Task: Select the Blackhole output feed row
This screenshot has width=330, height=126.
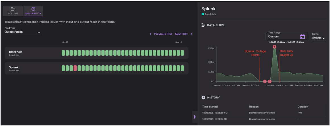Action: tap(96, 53)
